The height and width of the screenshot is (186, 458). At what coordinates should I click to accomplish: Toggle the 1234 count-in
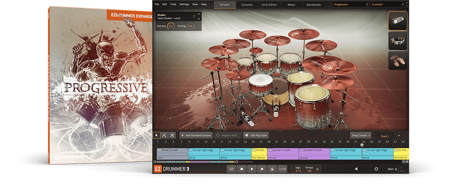coord(282,169)
